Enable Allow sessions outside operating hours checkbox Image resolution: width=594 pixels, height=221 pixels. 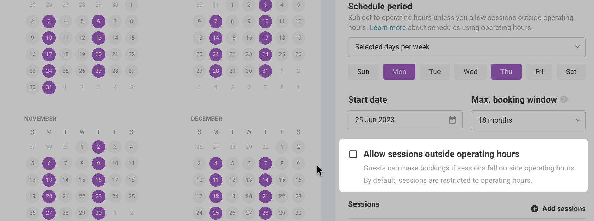pyautogui.click(x=353, y=154)
